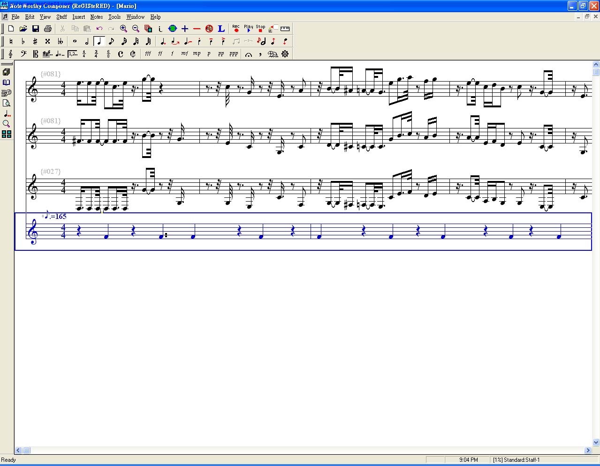Undo the last edit
This screenshot has height=466, width=600.
point(99,29)
